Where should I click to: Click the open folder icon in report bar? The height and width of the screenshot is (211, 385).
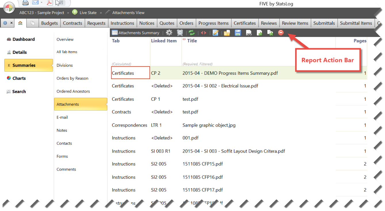click(x=227, y=33)
